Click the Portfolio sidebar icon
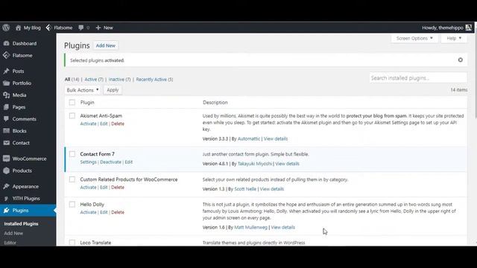 pyautogui.click(x=6, y=83)
